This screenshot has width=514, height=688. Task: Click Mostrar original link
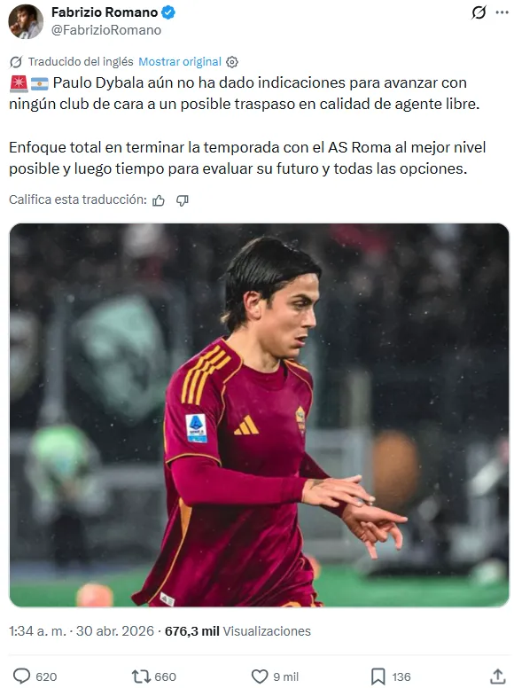(x=180, y=62)
